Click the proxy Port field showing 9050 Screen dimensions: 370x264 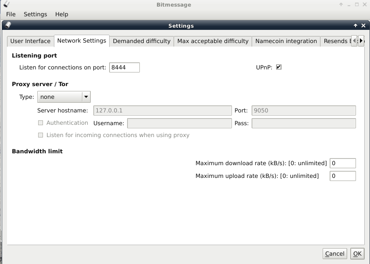pyautogui.click(x=304, y=110)
